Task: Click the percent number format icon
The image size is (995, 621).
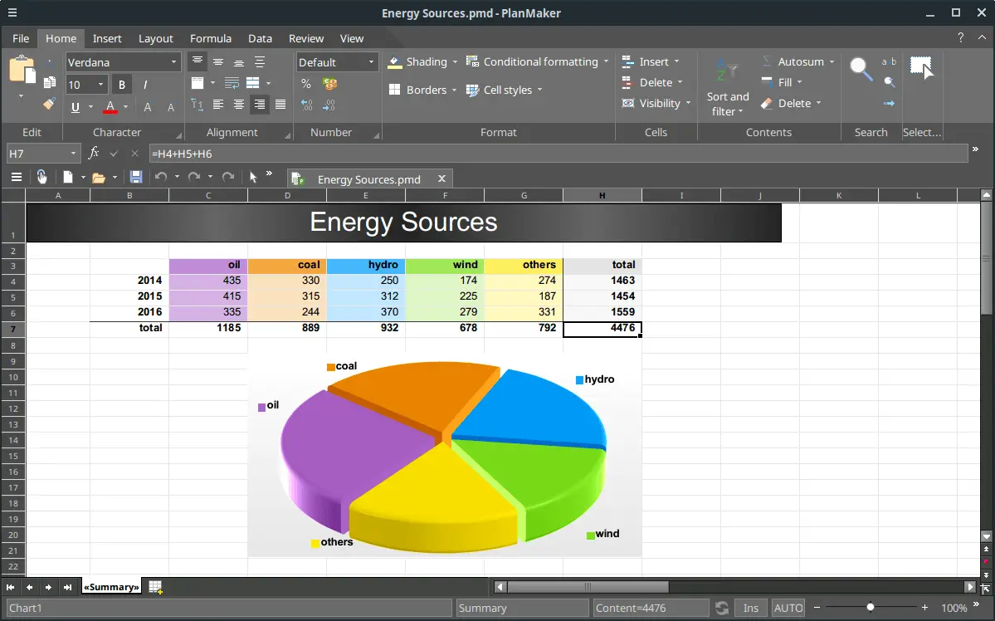Action: point(306,84)
